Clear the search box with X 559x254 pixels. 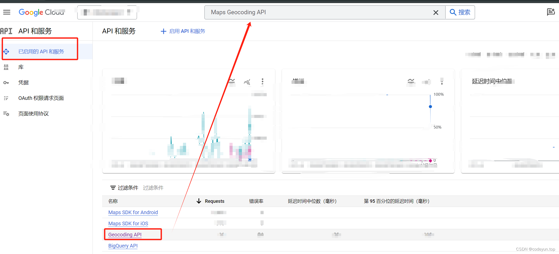click(x=436, y=12)
